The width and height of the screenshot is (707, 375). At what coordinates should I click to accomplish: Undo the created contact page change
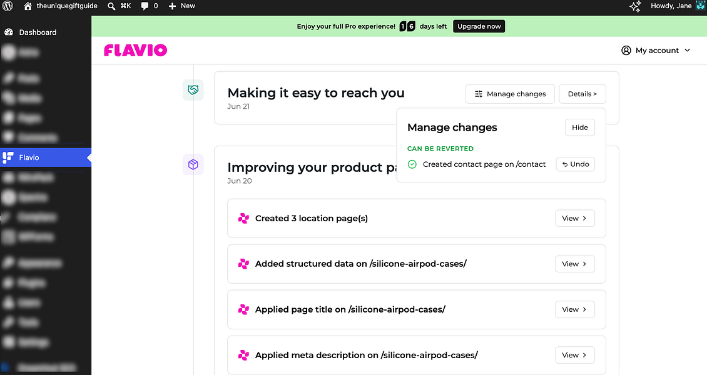(576, 164)
